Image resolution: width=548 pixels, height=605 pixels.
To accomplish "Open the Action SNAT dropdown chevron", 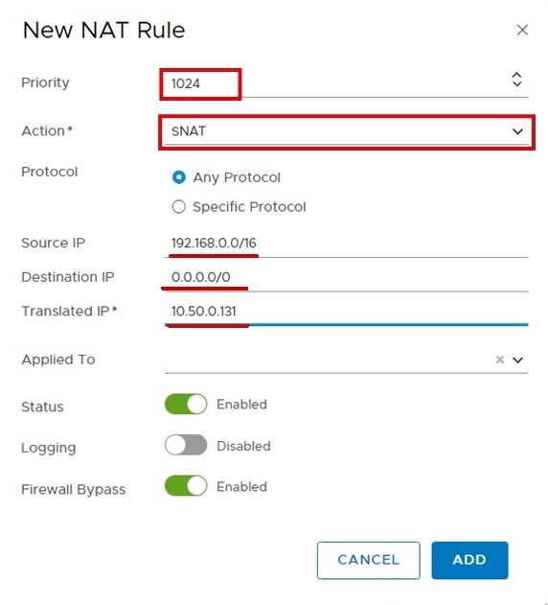I will tap(517, 131).
